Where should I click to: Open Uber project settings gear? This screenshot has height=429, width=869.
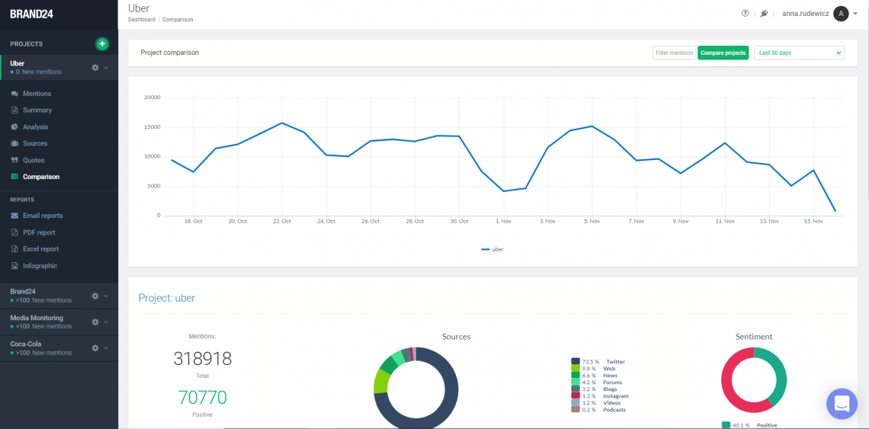[95, 67]
